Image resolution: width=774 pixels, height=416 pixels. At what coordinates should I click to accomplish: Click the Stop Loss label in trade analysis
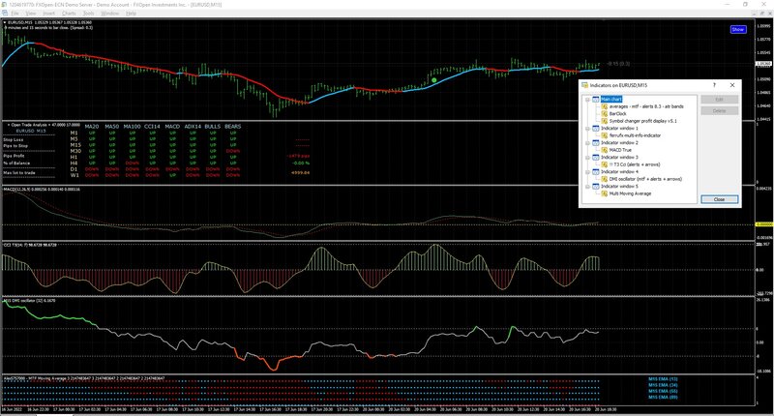tap(14, 140)
